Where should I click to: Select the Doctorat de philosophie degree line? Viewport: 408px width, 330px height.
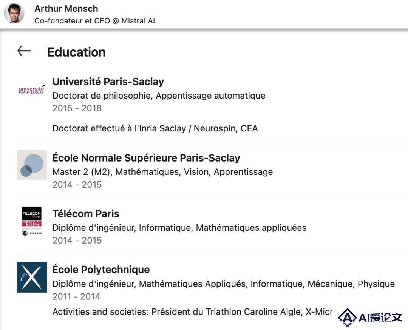(159, 96)
